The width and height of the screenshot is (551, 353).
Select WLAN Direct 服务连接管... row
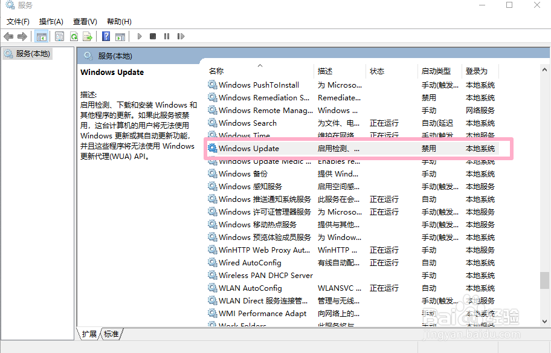tap(352, 300)
